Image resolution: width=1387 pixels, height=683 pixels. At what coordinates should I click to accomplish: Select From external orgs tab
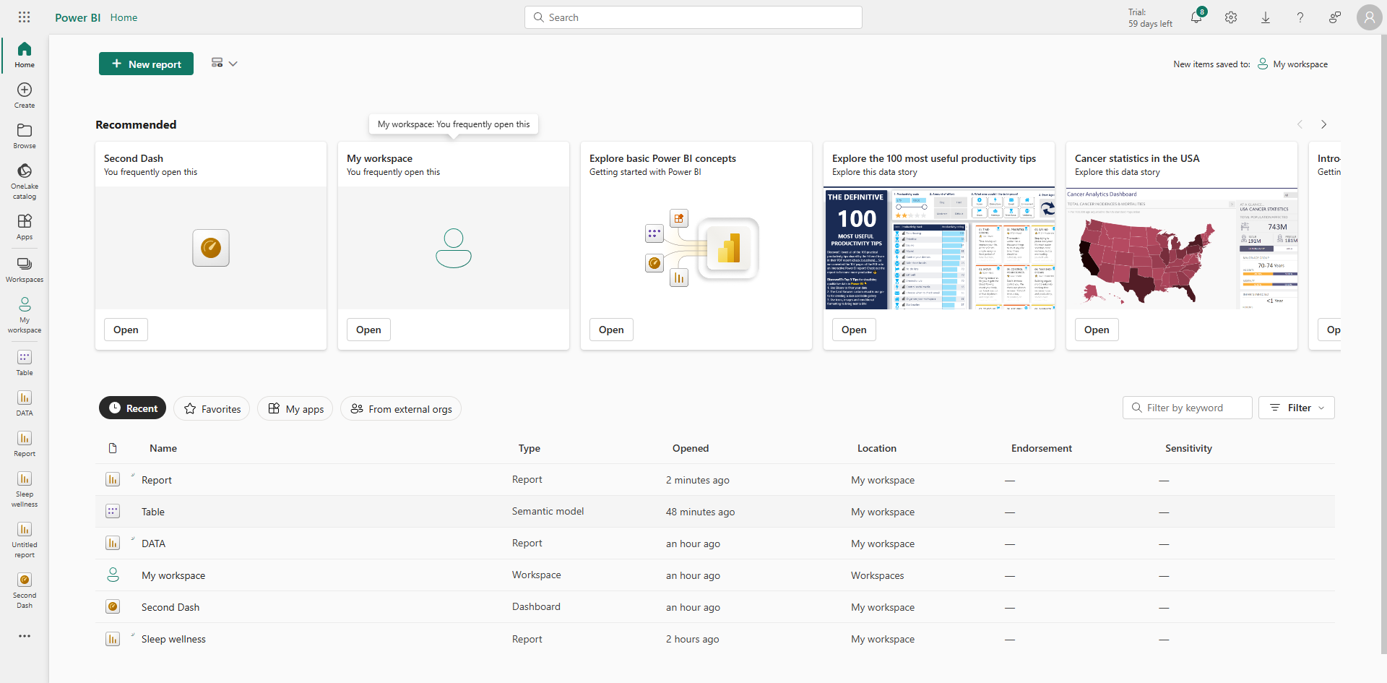click(x=401, y=408)
